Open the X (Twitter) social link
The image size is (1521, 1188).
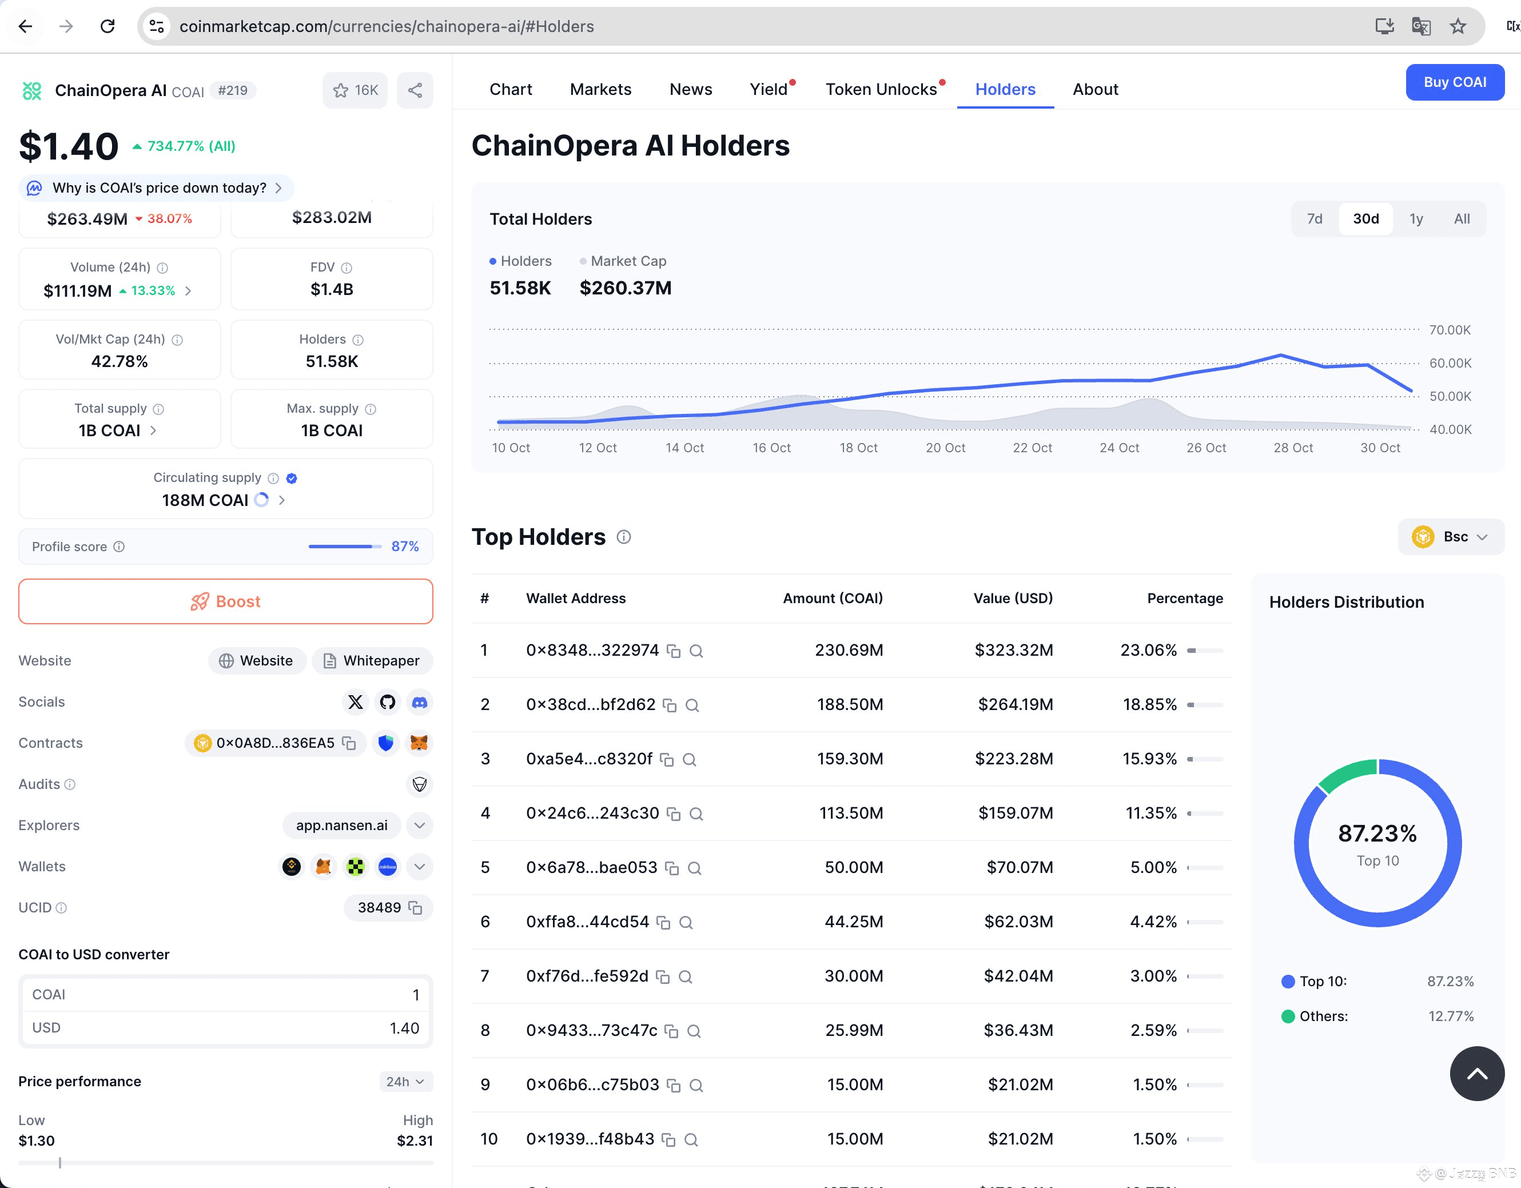coord(355,702)
